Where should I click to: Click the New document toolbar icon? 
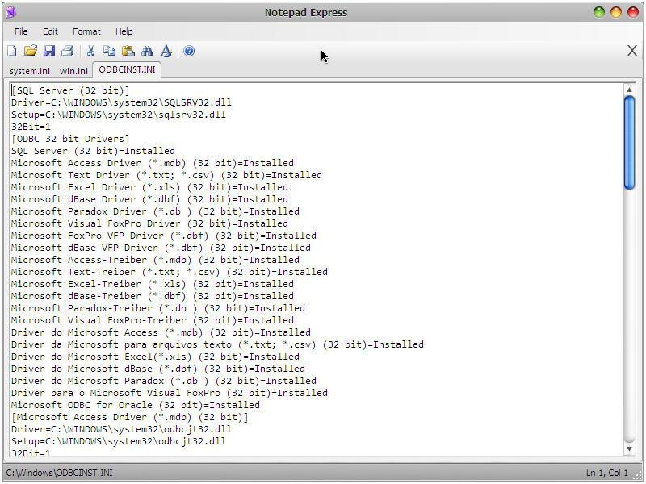(x=12, y=51)
